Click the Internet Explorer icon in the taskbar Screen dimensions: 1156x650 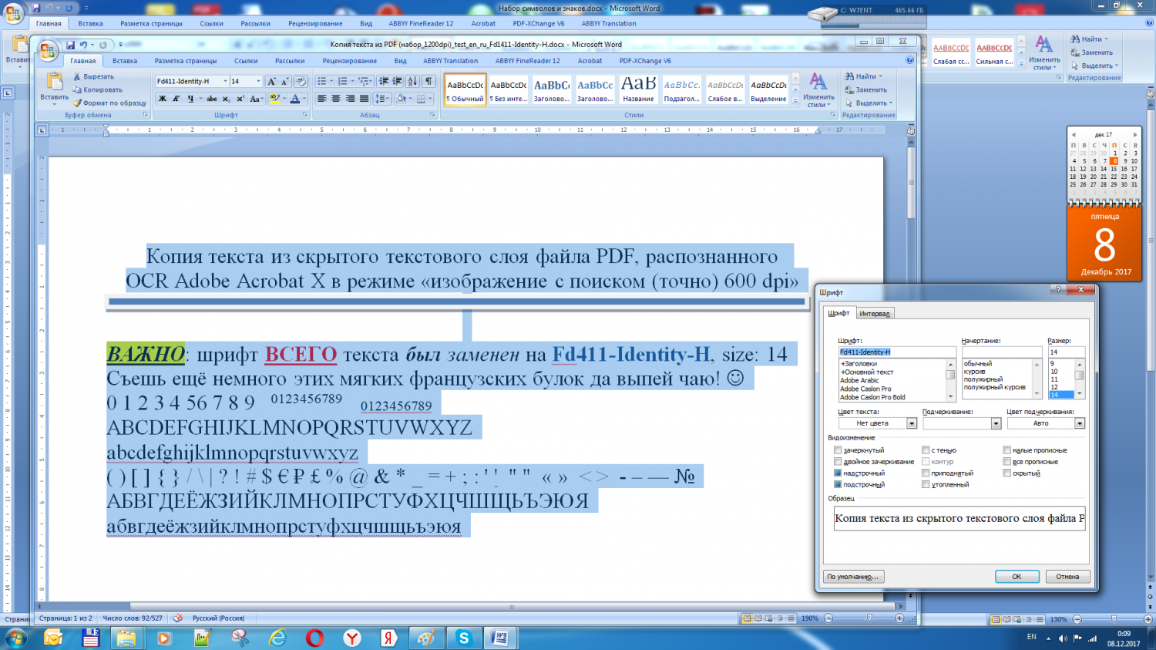point(277,638)
